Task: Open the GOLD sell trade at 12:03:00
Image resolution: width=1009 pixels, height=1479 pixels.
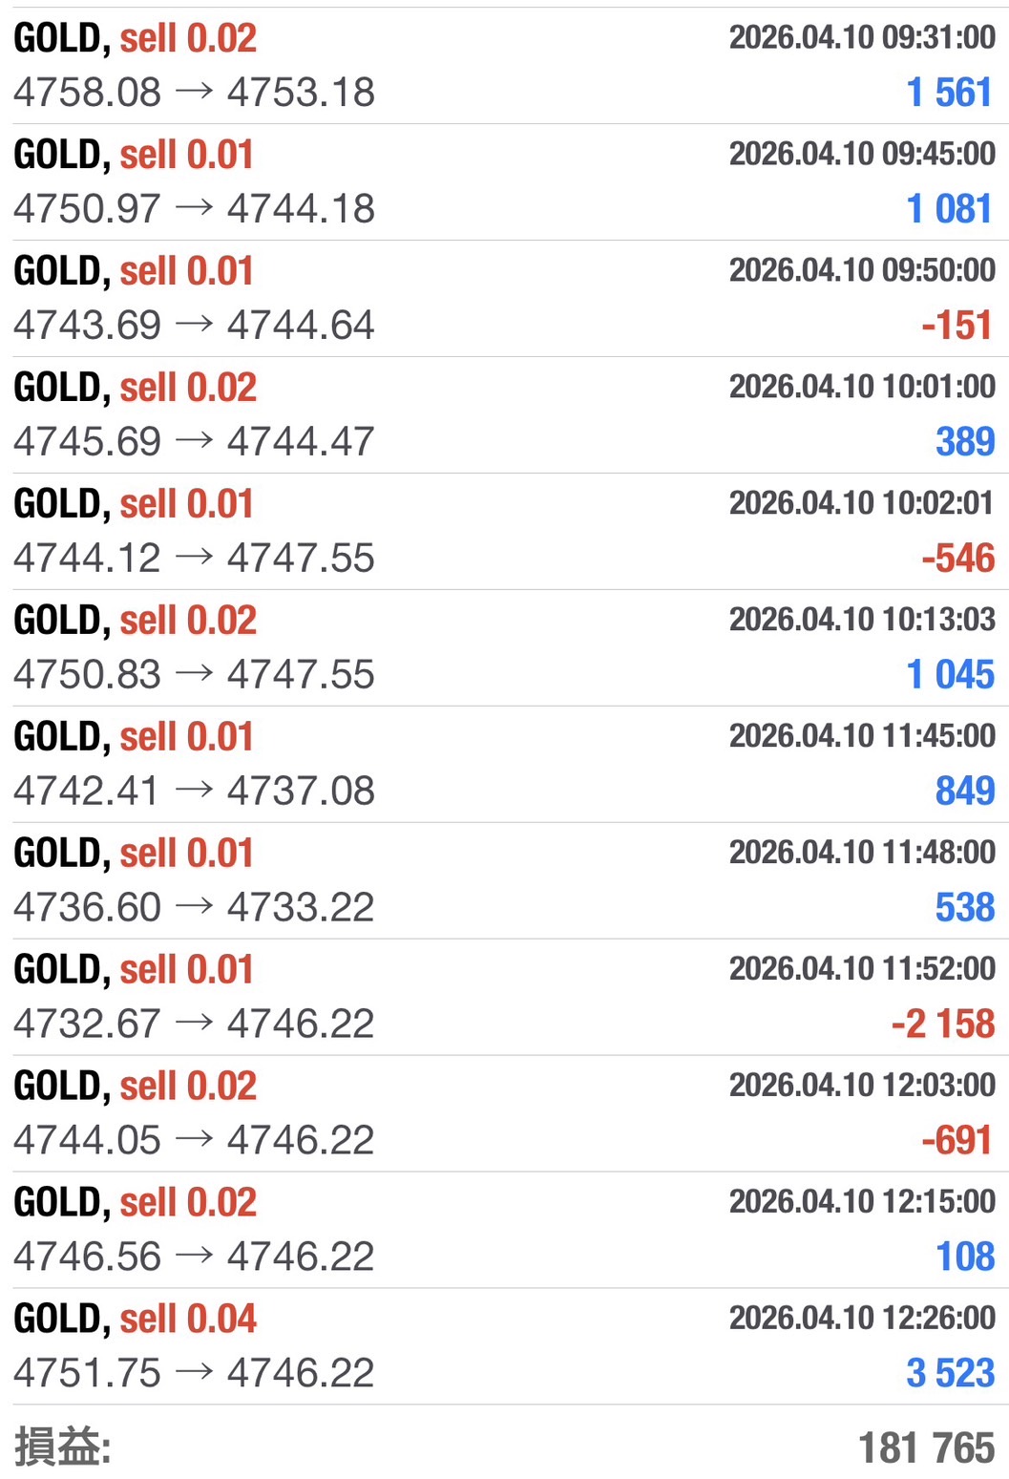Action: click(504, 1113)
